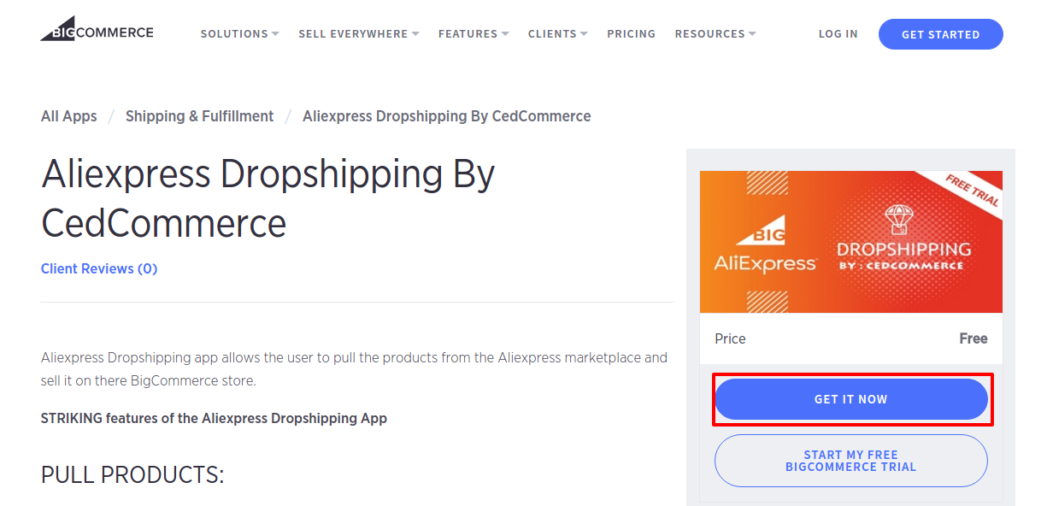Go to the Pricing page

pos(631,34)
